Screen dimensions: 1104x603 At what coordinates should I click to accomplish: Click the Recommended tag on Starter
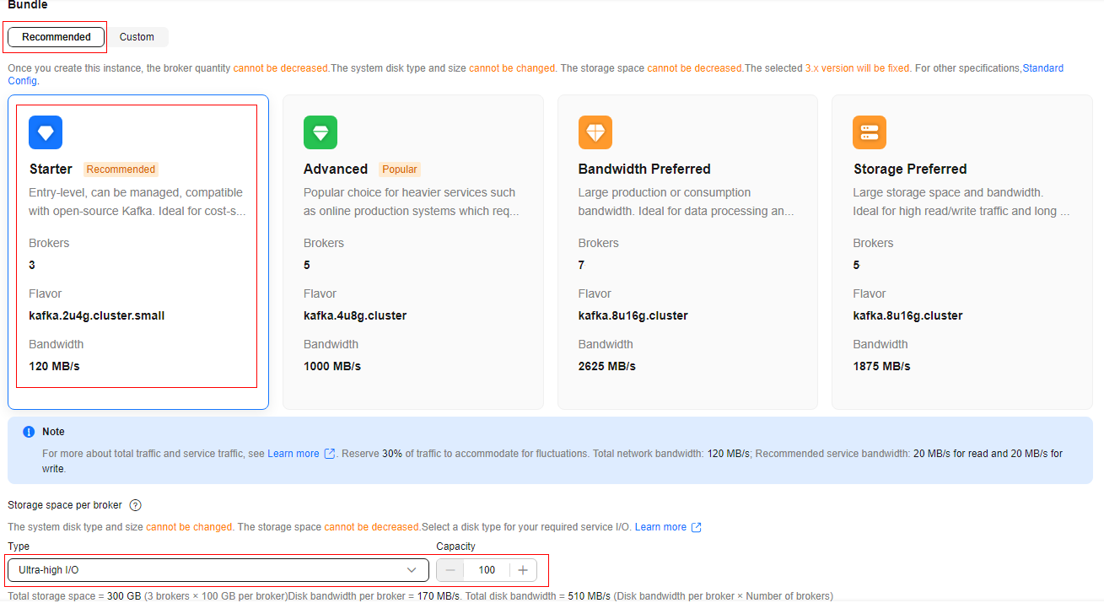[121, 170]
